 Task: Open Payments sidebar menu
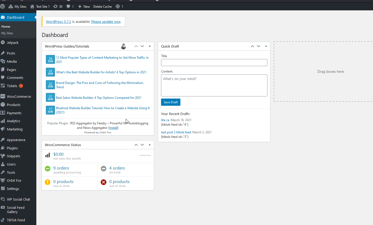point(18,113)
